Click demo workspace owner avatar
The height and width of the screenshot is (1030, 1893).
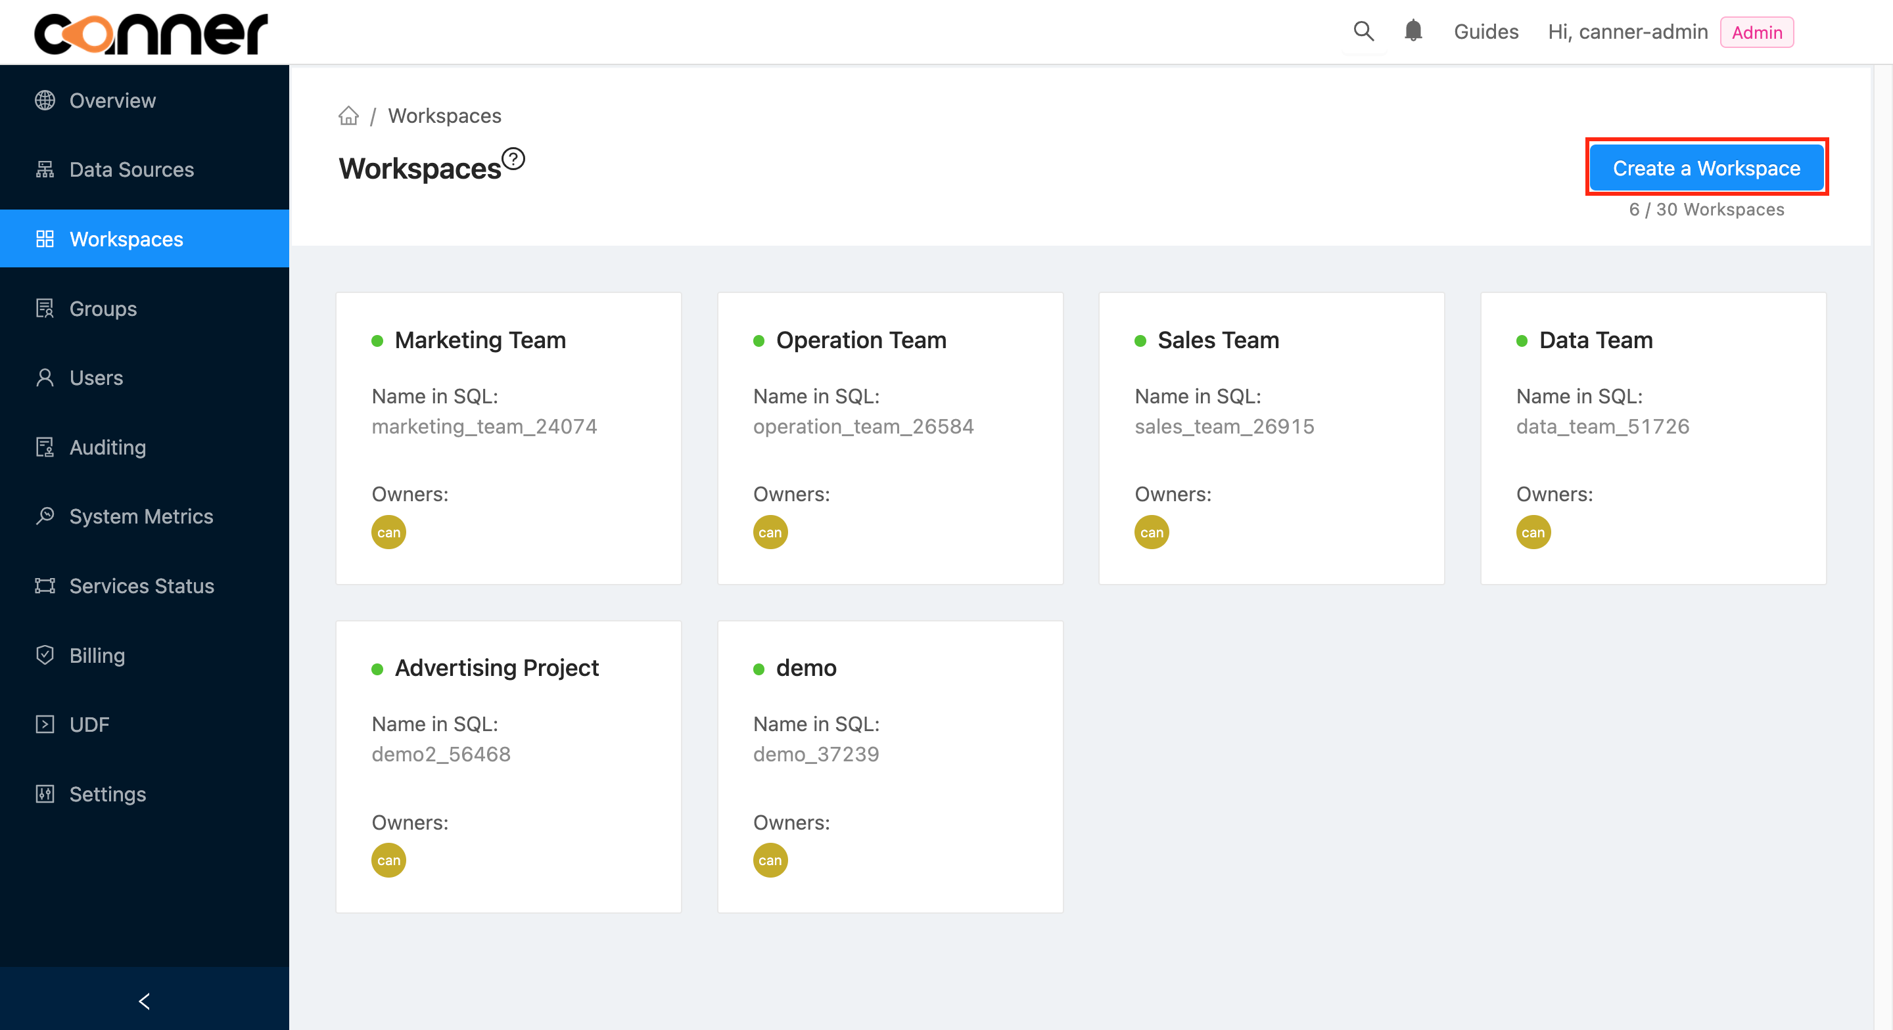[x=770, y=861]
